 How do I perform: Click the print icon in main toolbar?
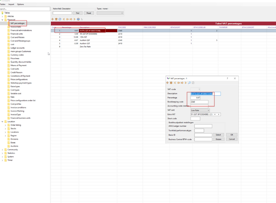[78, 19]
